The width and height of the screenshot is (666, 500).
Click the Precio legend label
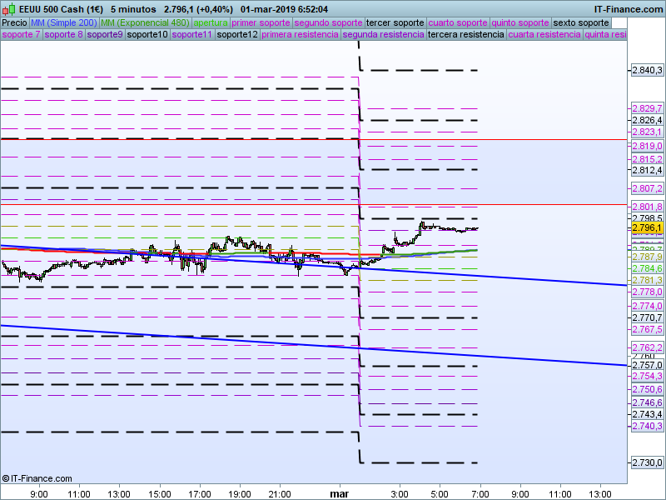click(14, 22)
